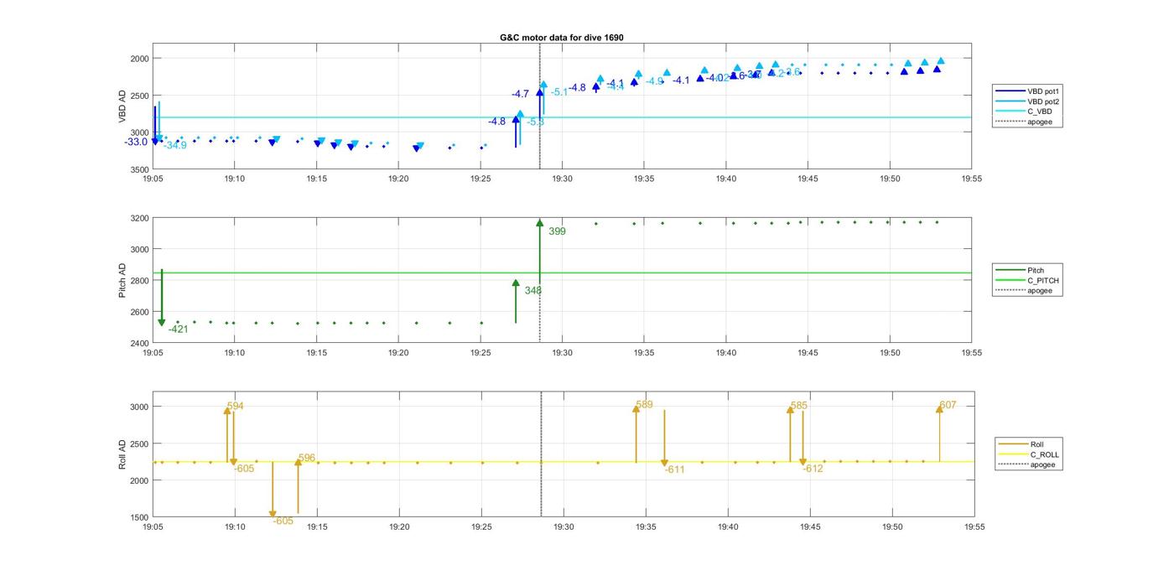The image size is (1174, 581).
Task: Click the '2000' tick on VBD axis
Action: [x=139, y=59]
